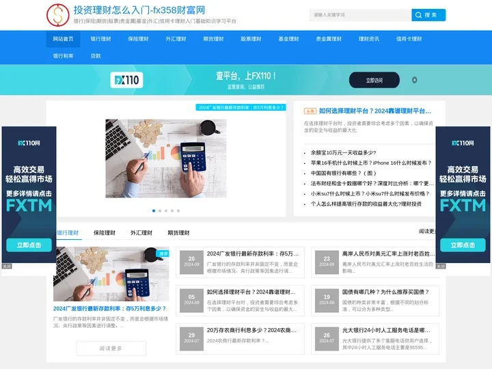Viewport: 492px width, 369px height.
Task: Click the featured article thumbnail with 推荐 tag
Action: [111, 274]
